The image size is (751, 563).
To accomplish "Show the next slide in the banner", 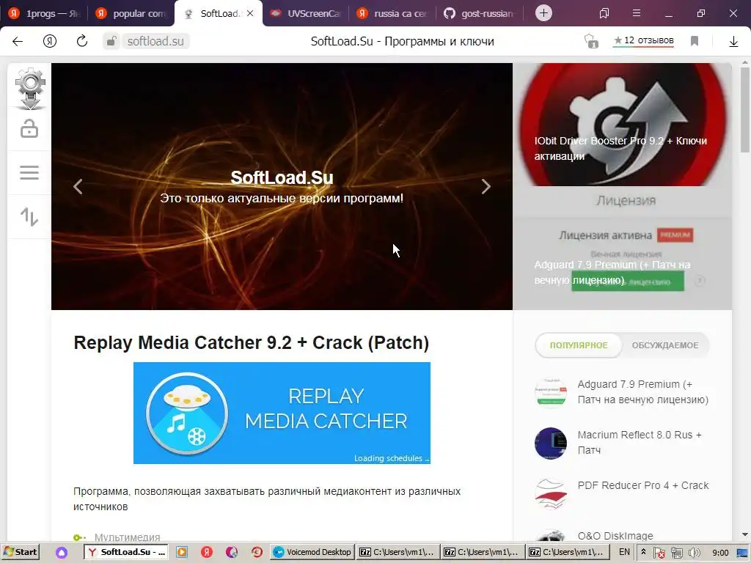I will 486,187.
